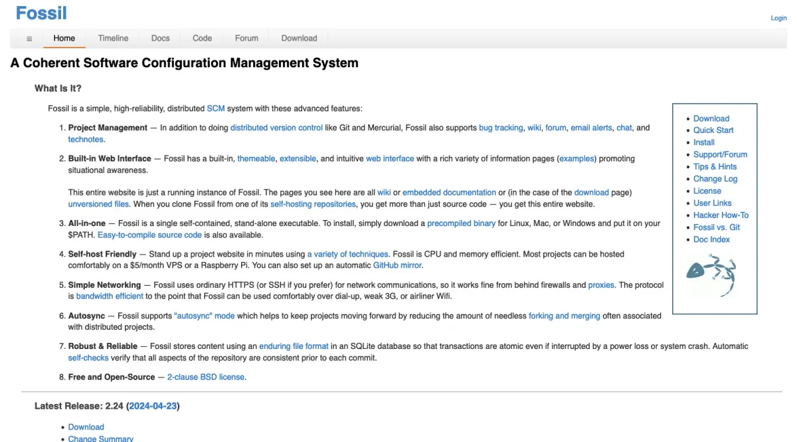797x442 pixels.
Task: Follow the "autosync" mode link
Action: [x=205, y=316]
